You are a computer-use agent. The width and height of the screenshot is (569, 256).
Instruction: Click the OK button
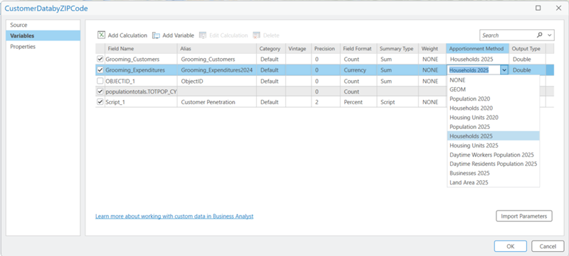pyautogui.click(x=510, y=246)
